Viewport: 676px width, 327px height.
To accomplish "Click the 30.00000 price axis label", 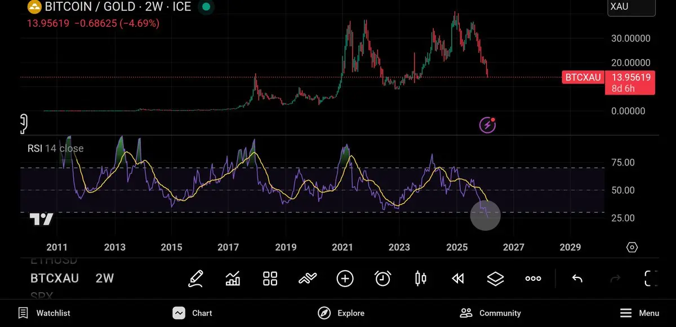I will pos(631,38).
